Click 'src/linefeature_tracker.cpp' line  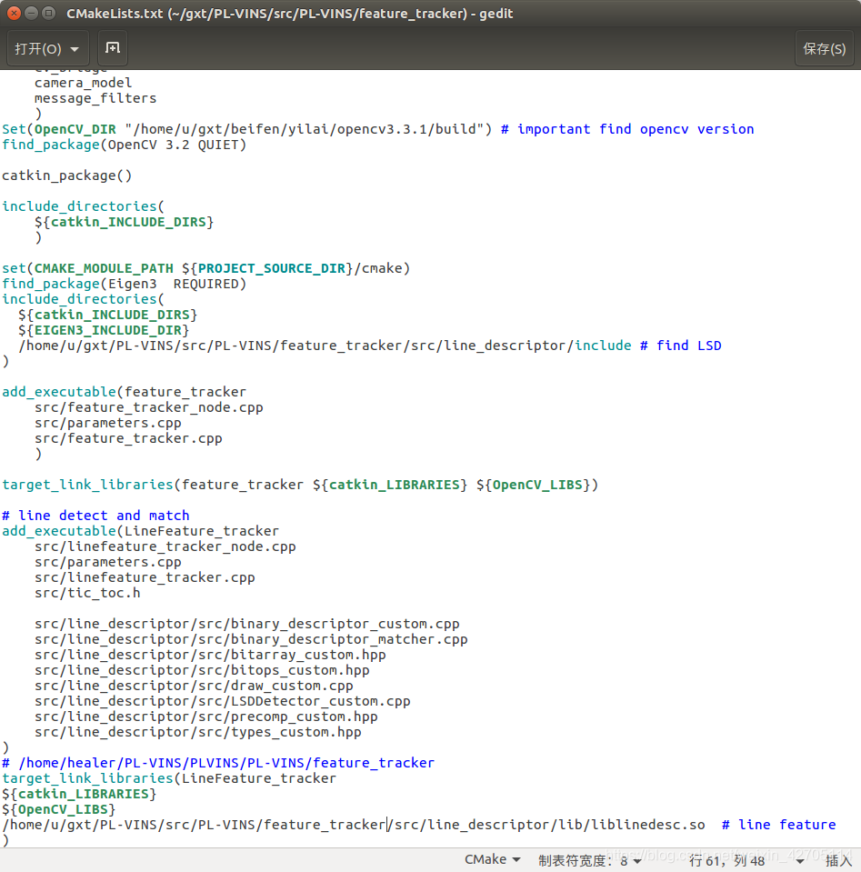point(145,577)
